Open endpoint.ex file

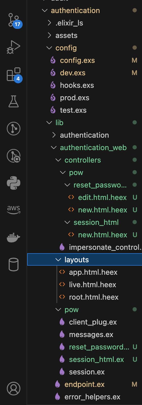(x=85, y=384)
